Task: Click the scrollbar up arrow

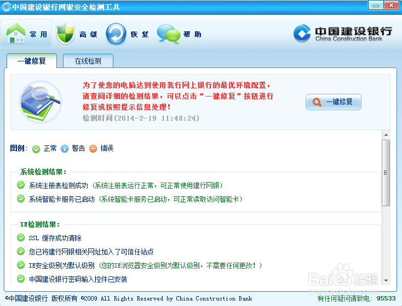Action: (x=386, y=135)
